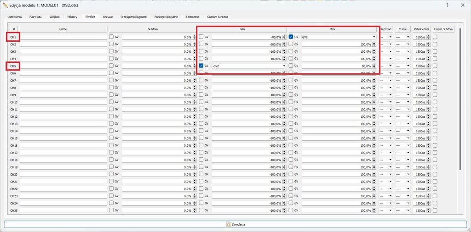Click the pencil icon in the title bar

pos(5,5)
